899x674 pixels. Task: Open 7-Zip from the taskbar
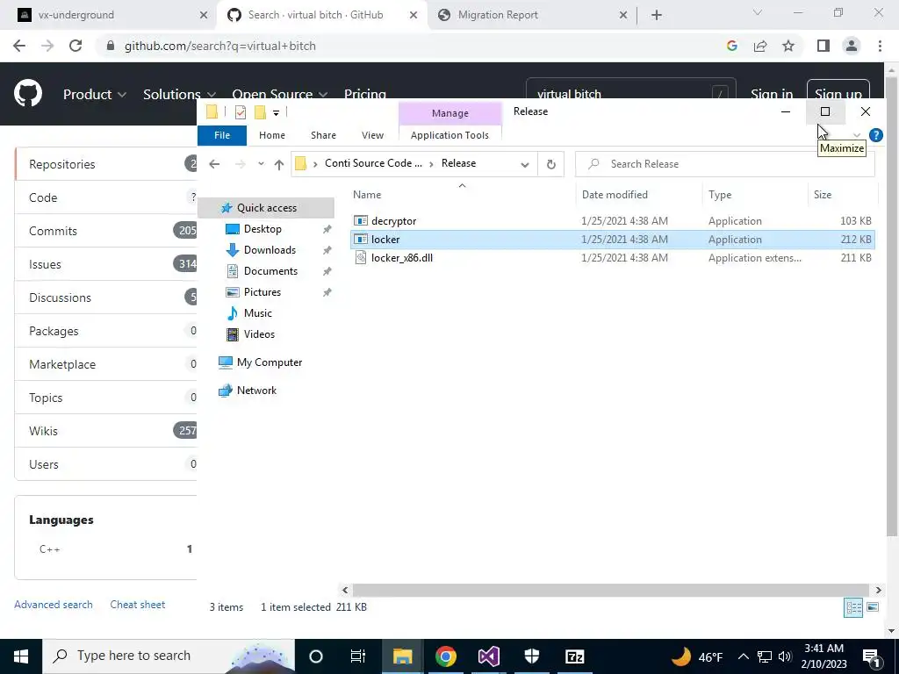(x=574, y=656)
